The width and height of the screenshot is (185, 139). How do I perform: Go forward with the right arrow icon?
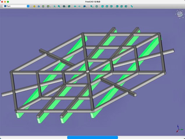[x=79, y=6]
